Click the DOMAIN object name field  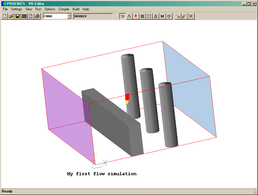tap(93, 16)
